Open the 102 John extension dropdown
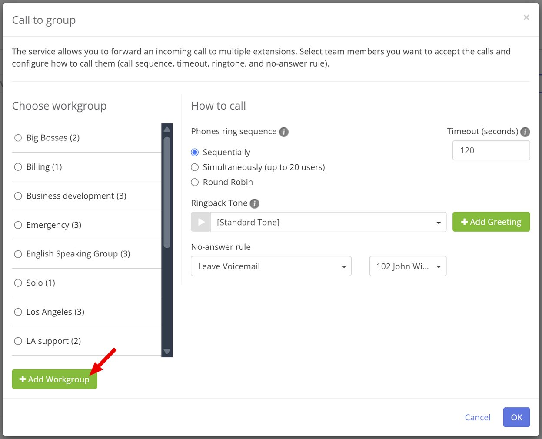The width and height of the screenshot is (542, 439). coord(408,266)
